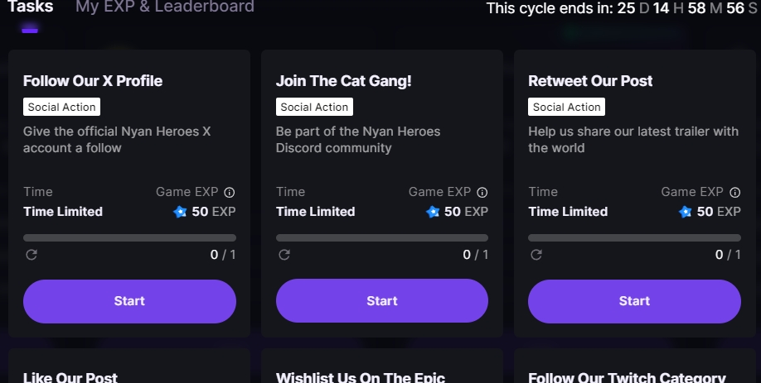Click the Wishlist Us On The Epic card title
Image resolution: width=761 pixels, height=383 pixels.
tap(361, 376)
